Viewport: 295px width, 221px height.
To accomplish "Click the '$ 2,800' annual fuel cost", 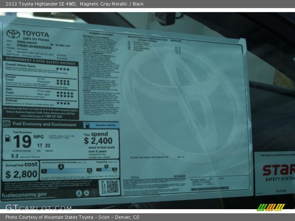I will click(x=21, y=174).
